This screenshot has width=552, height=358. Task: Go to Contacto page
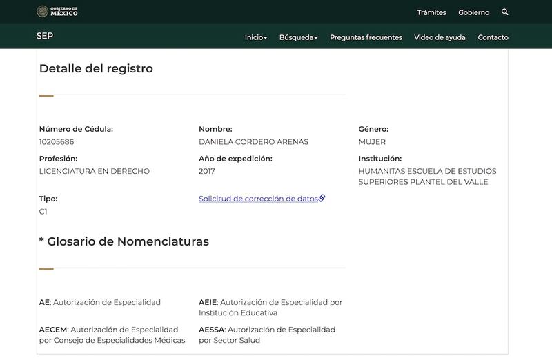tap(493, 37)
